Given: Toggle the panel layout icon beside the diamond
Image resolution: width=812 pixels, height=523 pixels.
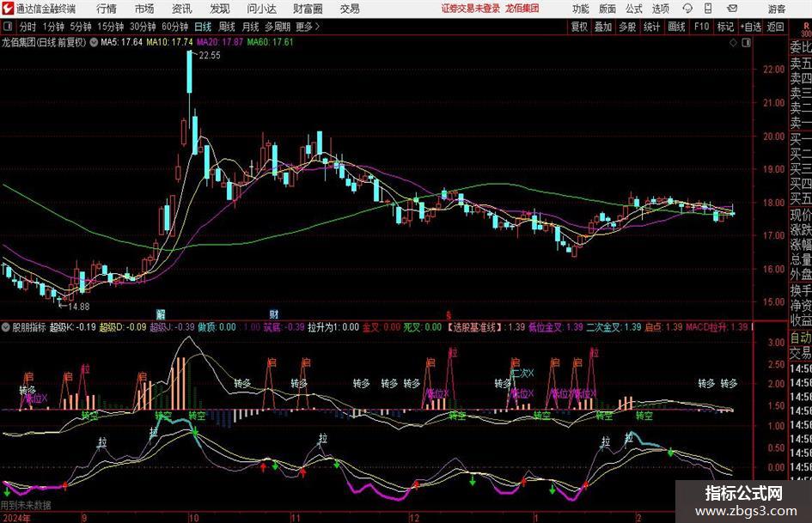Looking at the screenshot, I should click(x=746, y=43).
